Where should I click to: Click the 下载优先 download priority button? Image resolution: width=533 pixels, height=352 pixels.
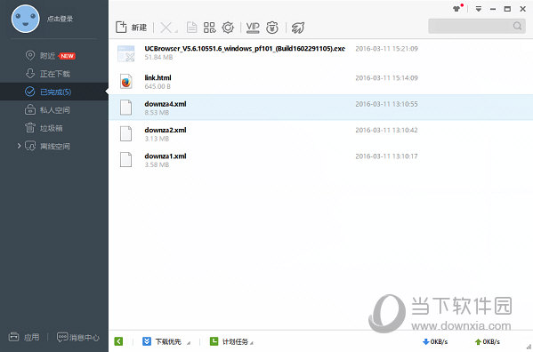[x=162, y=341]
